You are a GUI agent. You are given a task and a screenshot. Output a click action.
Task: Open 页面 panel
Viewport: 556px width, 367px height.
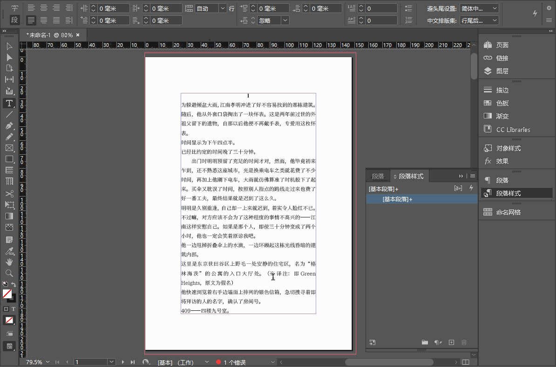(x=496, y=45)
